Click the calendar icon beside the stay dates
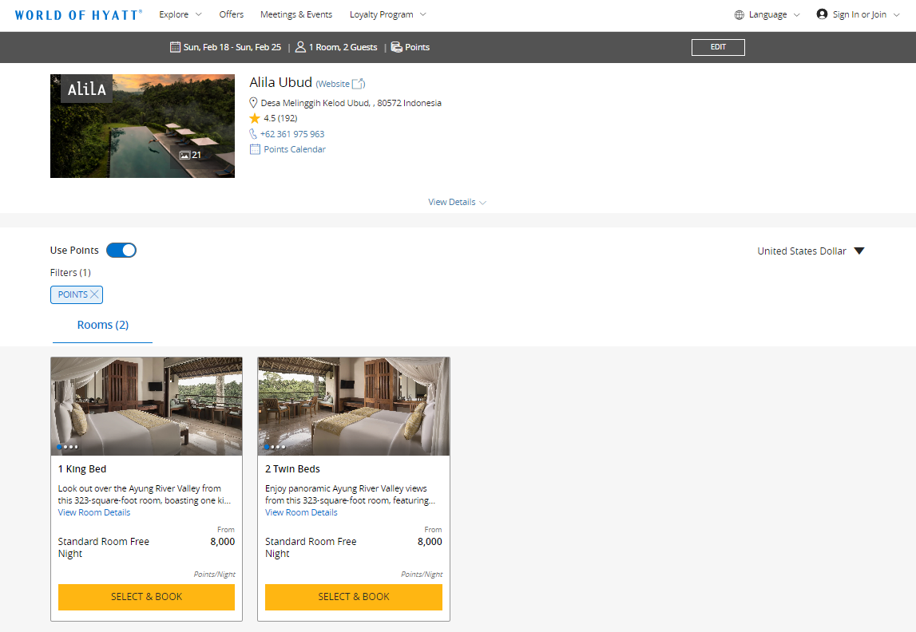 [176, 47]
